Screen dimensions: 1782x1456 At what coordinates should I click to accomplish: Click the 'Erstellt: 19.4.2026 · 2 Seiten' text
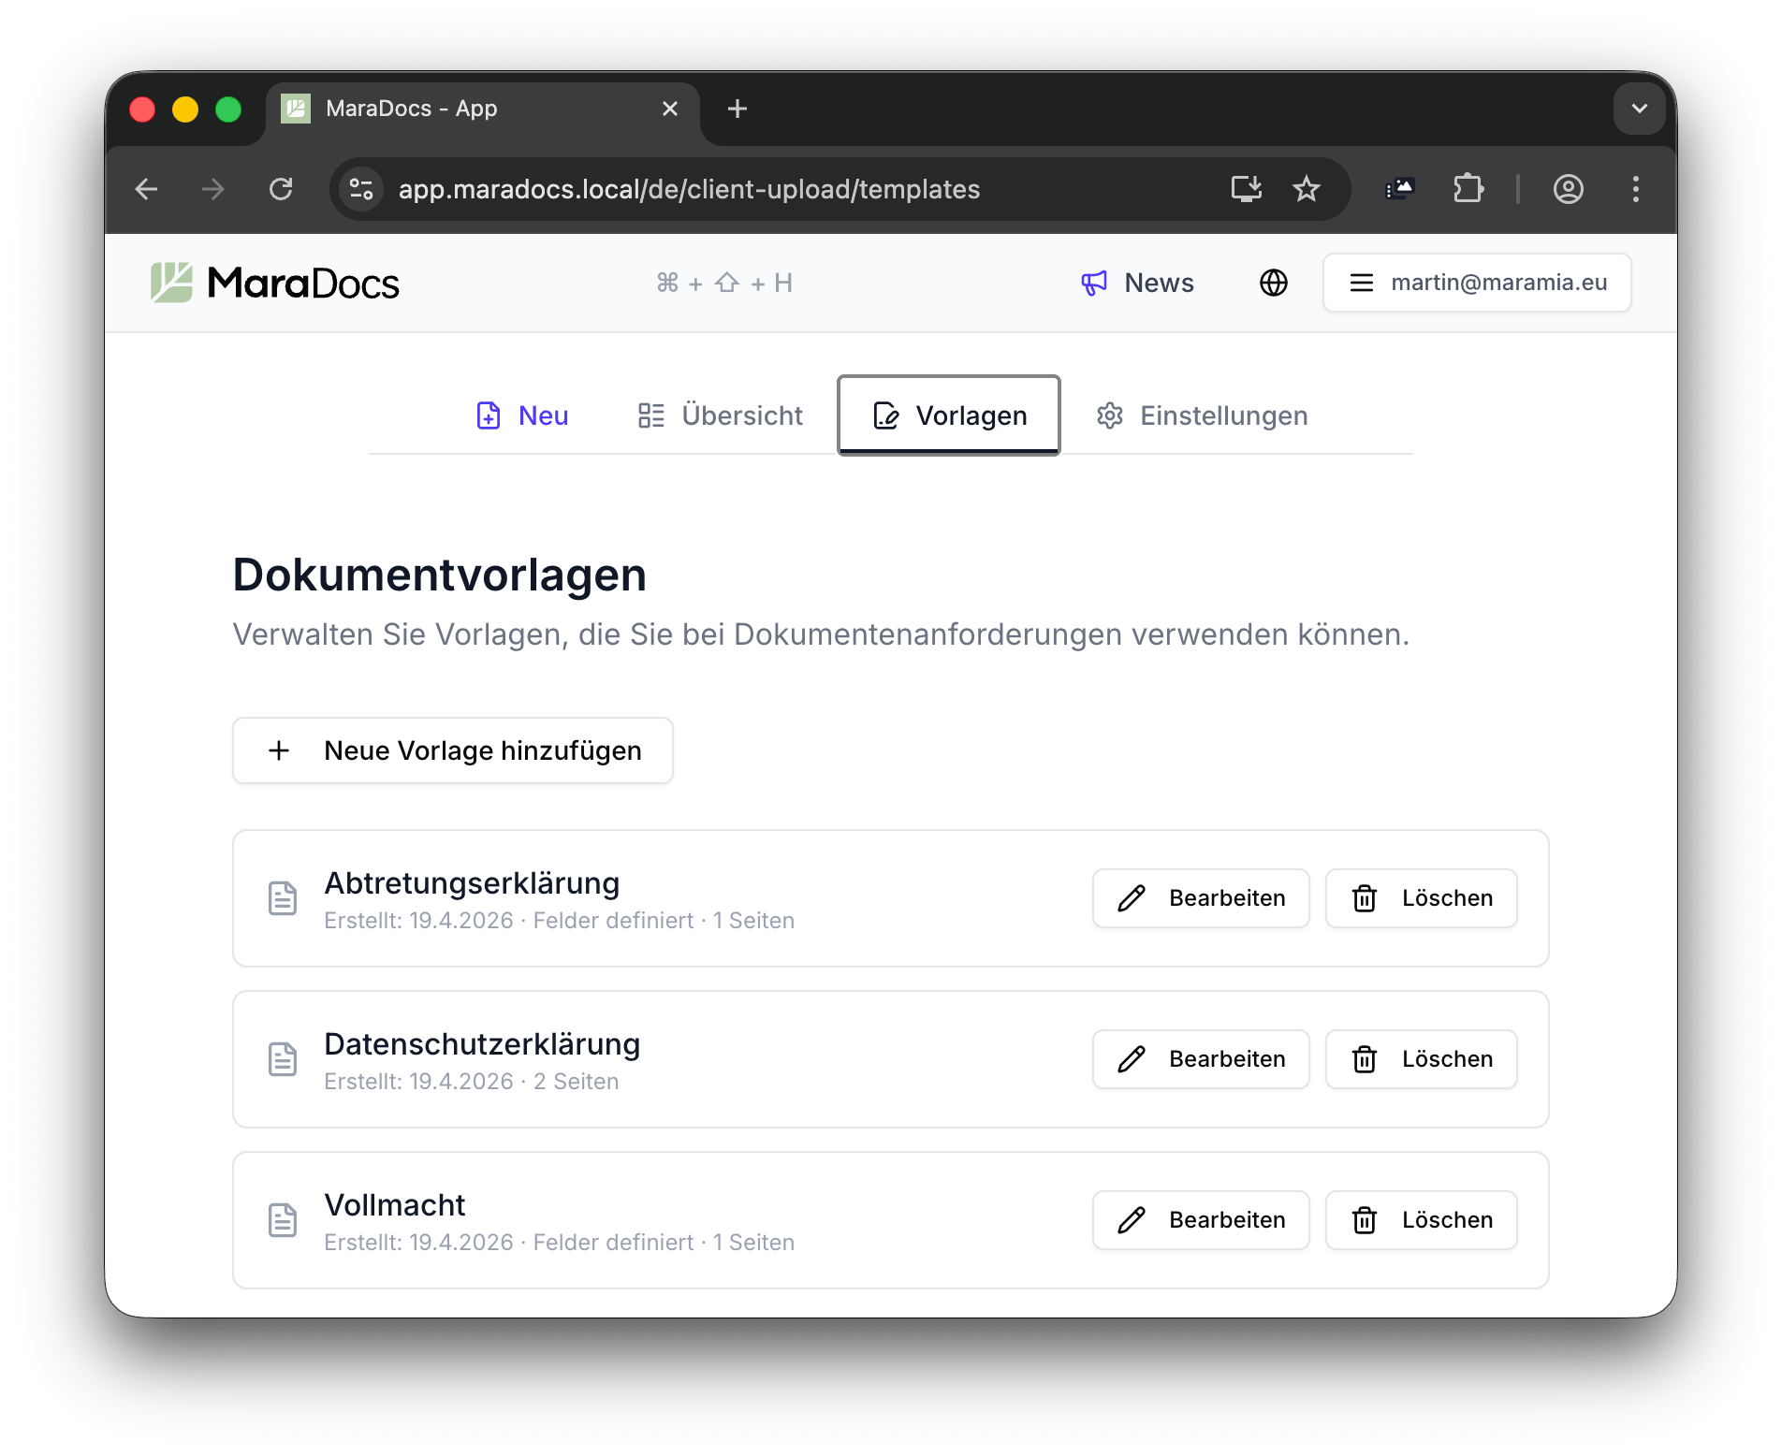point(472,1082)
